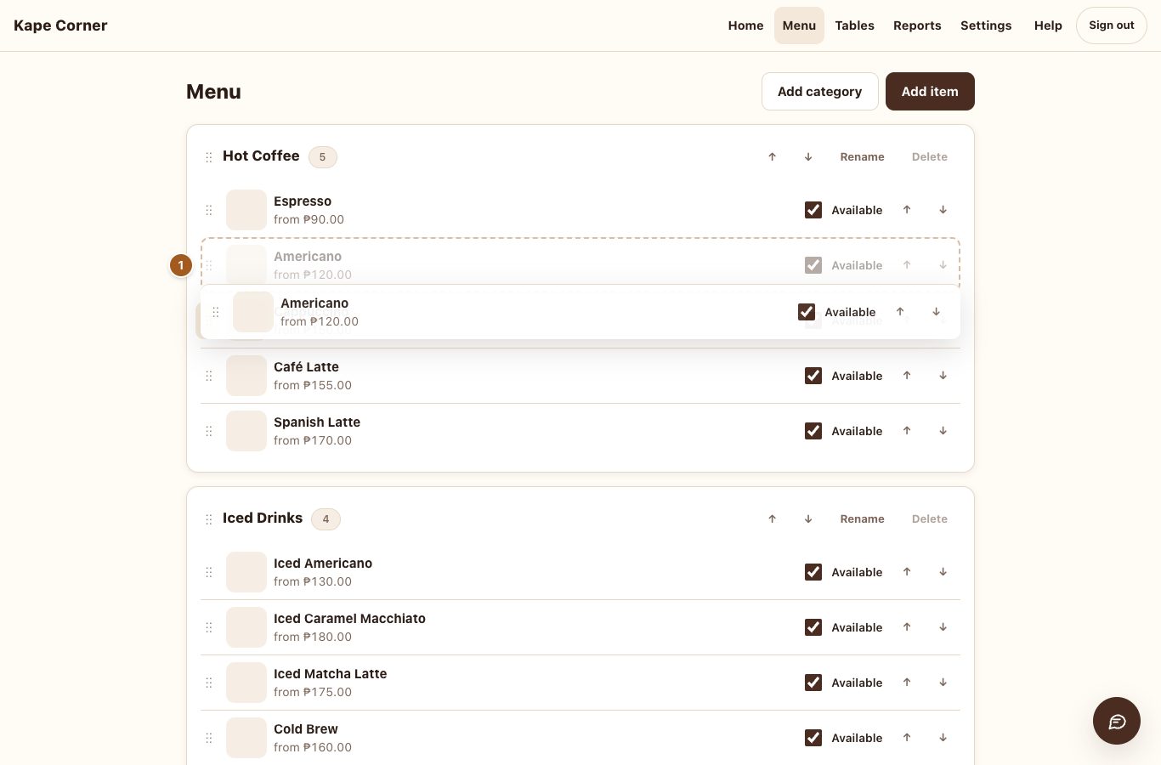The width and height of the screenshot is (1161, 765).
Task: Click the Espresso image thumbnail
Action: 246,210
